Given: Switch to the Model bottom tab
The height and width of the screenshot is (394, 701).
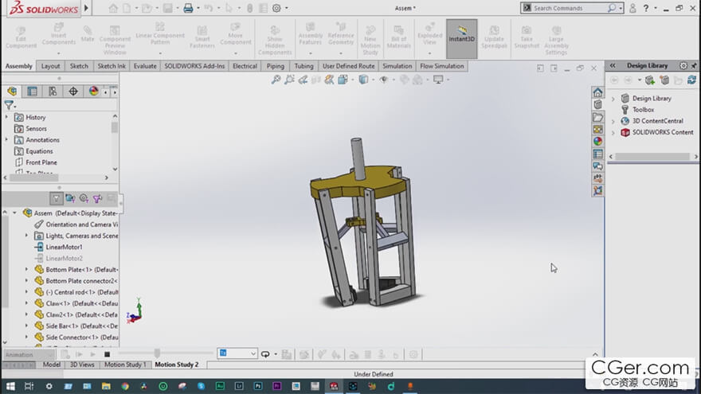Looking at the screenshot, I should pyautogui.click(x=52, y=365).
